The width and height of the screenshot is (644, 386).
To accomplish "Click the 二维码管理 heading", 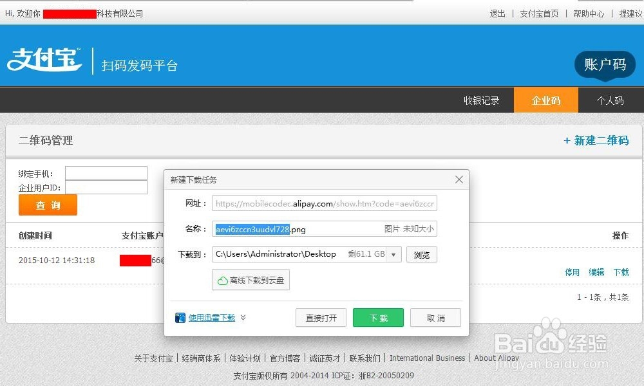I will pos(46,140).
